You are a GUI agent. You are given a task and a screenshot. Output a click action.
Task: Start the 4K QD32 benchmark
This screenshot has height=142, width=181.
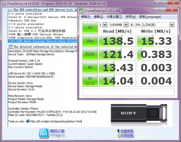90,81
